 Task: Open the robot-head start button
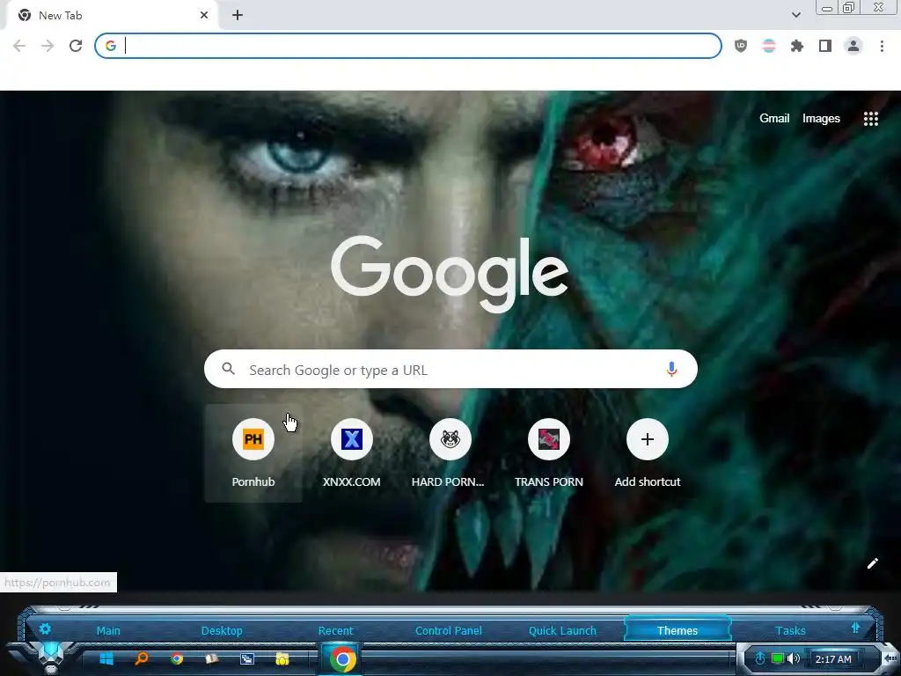click(51, 657)
